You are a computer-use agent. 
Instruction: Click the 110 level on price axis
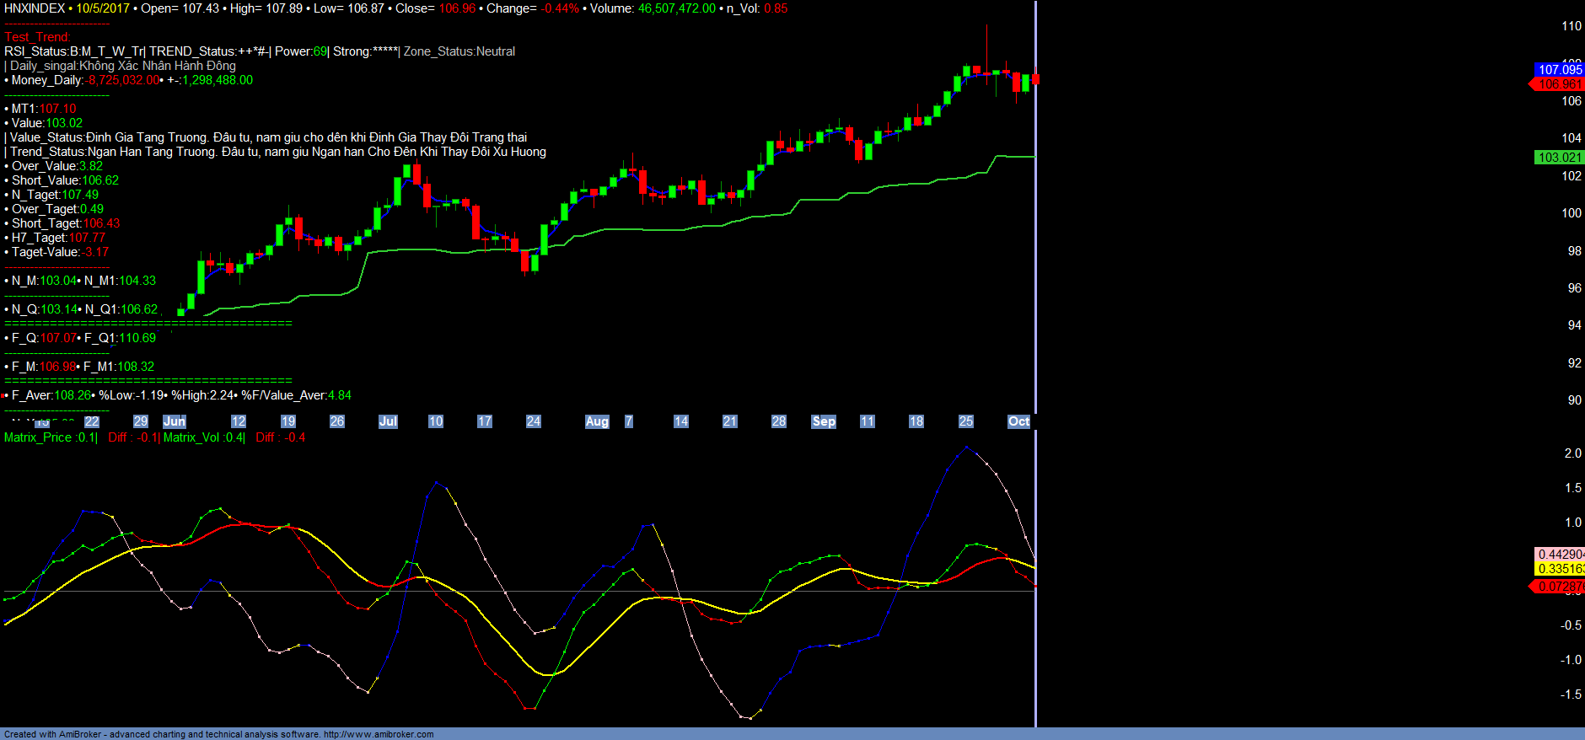click(1571, 26)
